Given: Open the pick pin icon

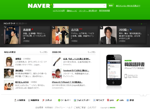Looking at the screenshot, I should pos(108,100).
